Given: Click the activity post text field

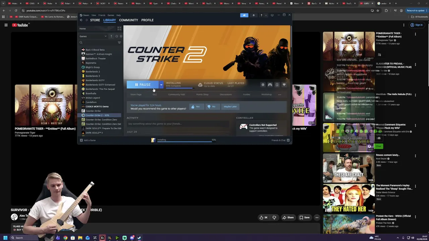Looking at the screenshot, I should click(x=178, y=124).
